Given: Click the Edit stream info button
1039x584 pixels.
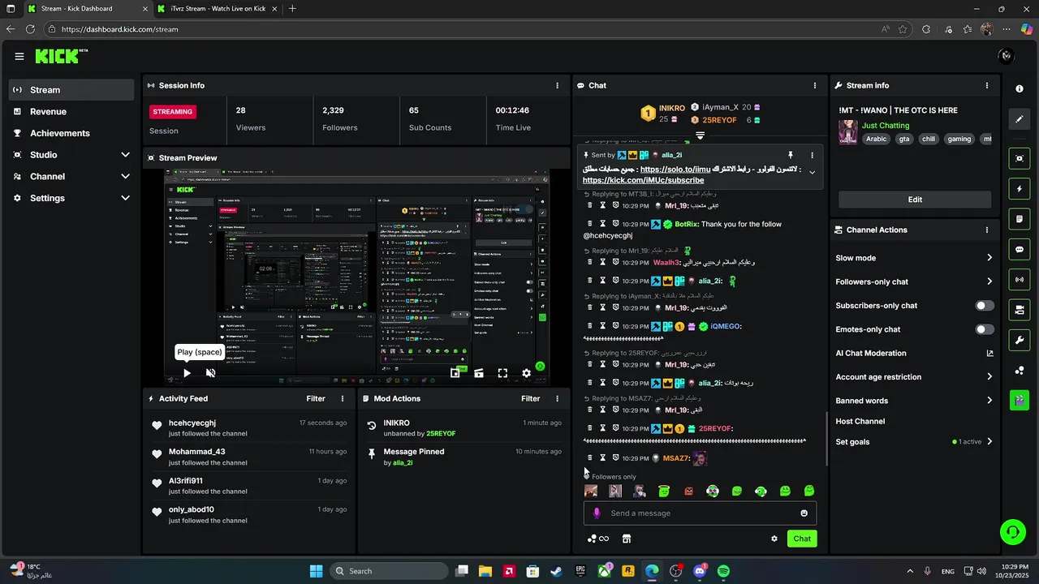Looking at the screenshot, I should (915, 200).
